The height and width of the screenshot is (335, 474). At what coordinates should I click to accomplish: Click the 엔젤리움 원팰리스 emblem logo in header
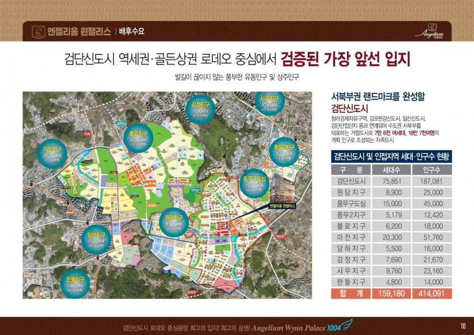tap(38, 32)
